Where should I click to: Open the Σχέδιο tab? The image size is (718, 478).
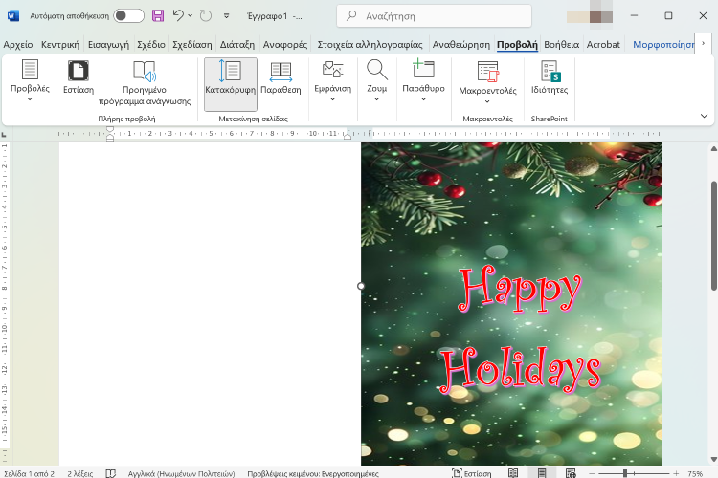coord(151,44)
